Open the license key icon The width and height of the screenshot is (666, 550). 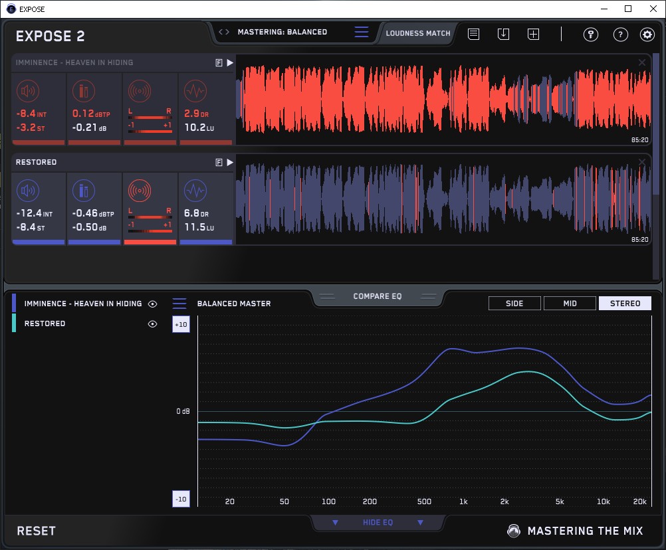pyautogui.click(x=591, y=35)
